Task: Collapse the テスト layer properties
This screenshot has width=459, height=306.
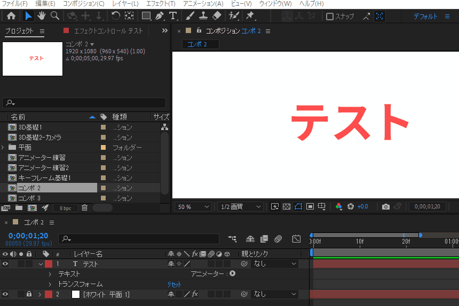Action: click(41, 264)
